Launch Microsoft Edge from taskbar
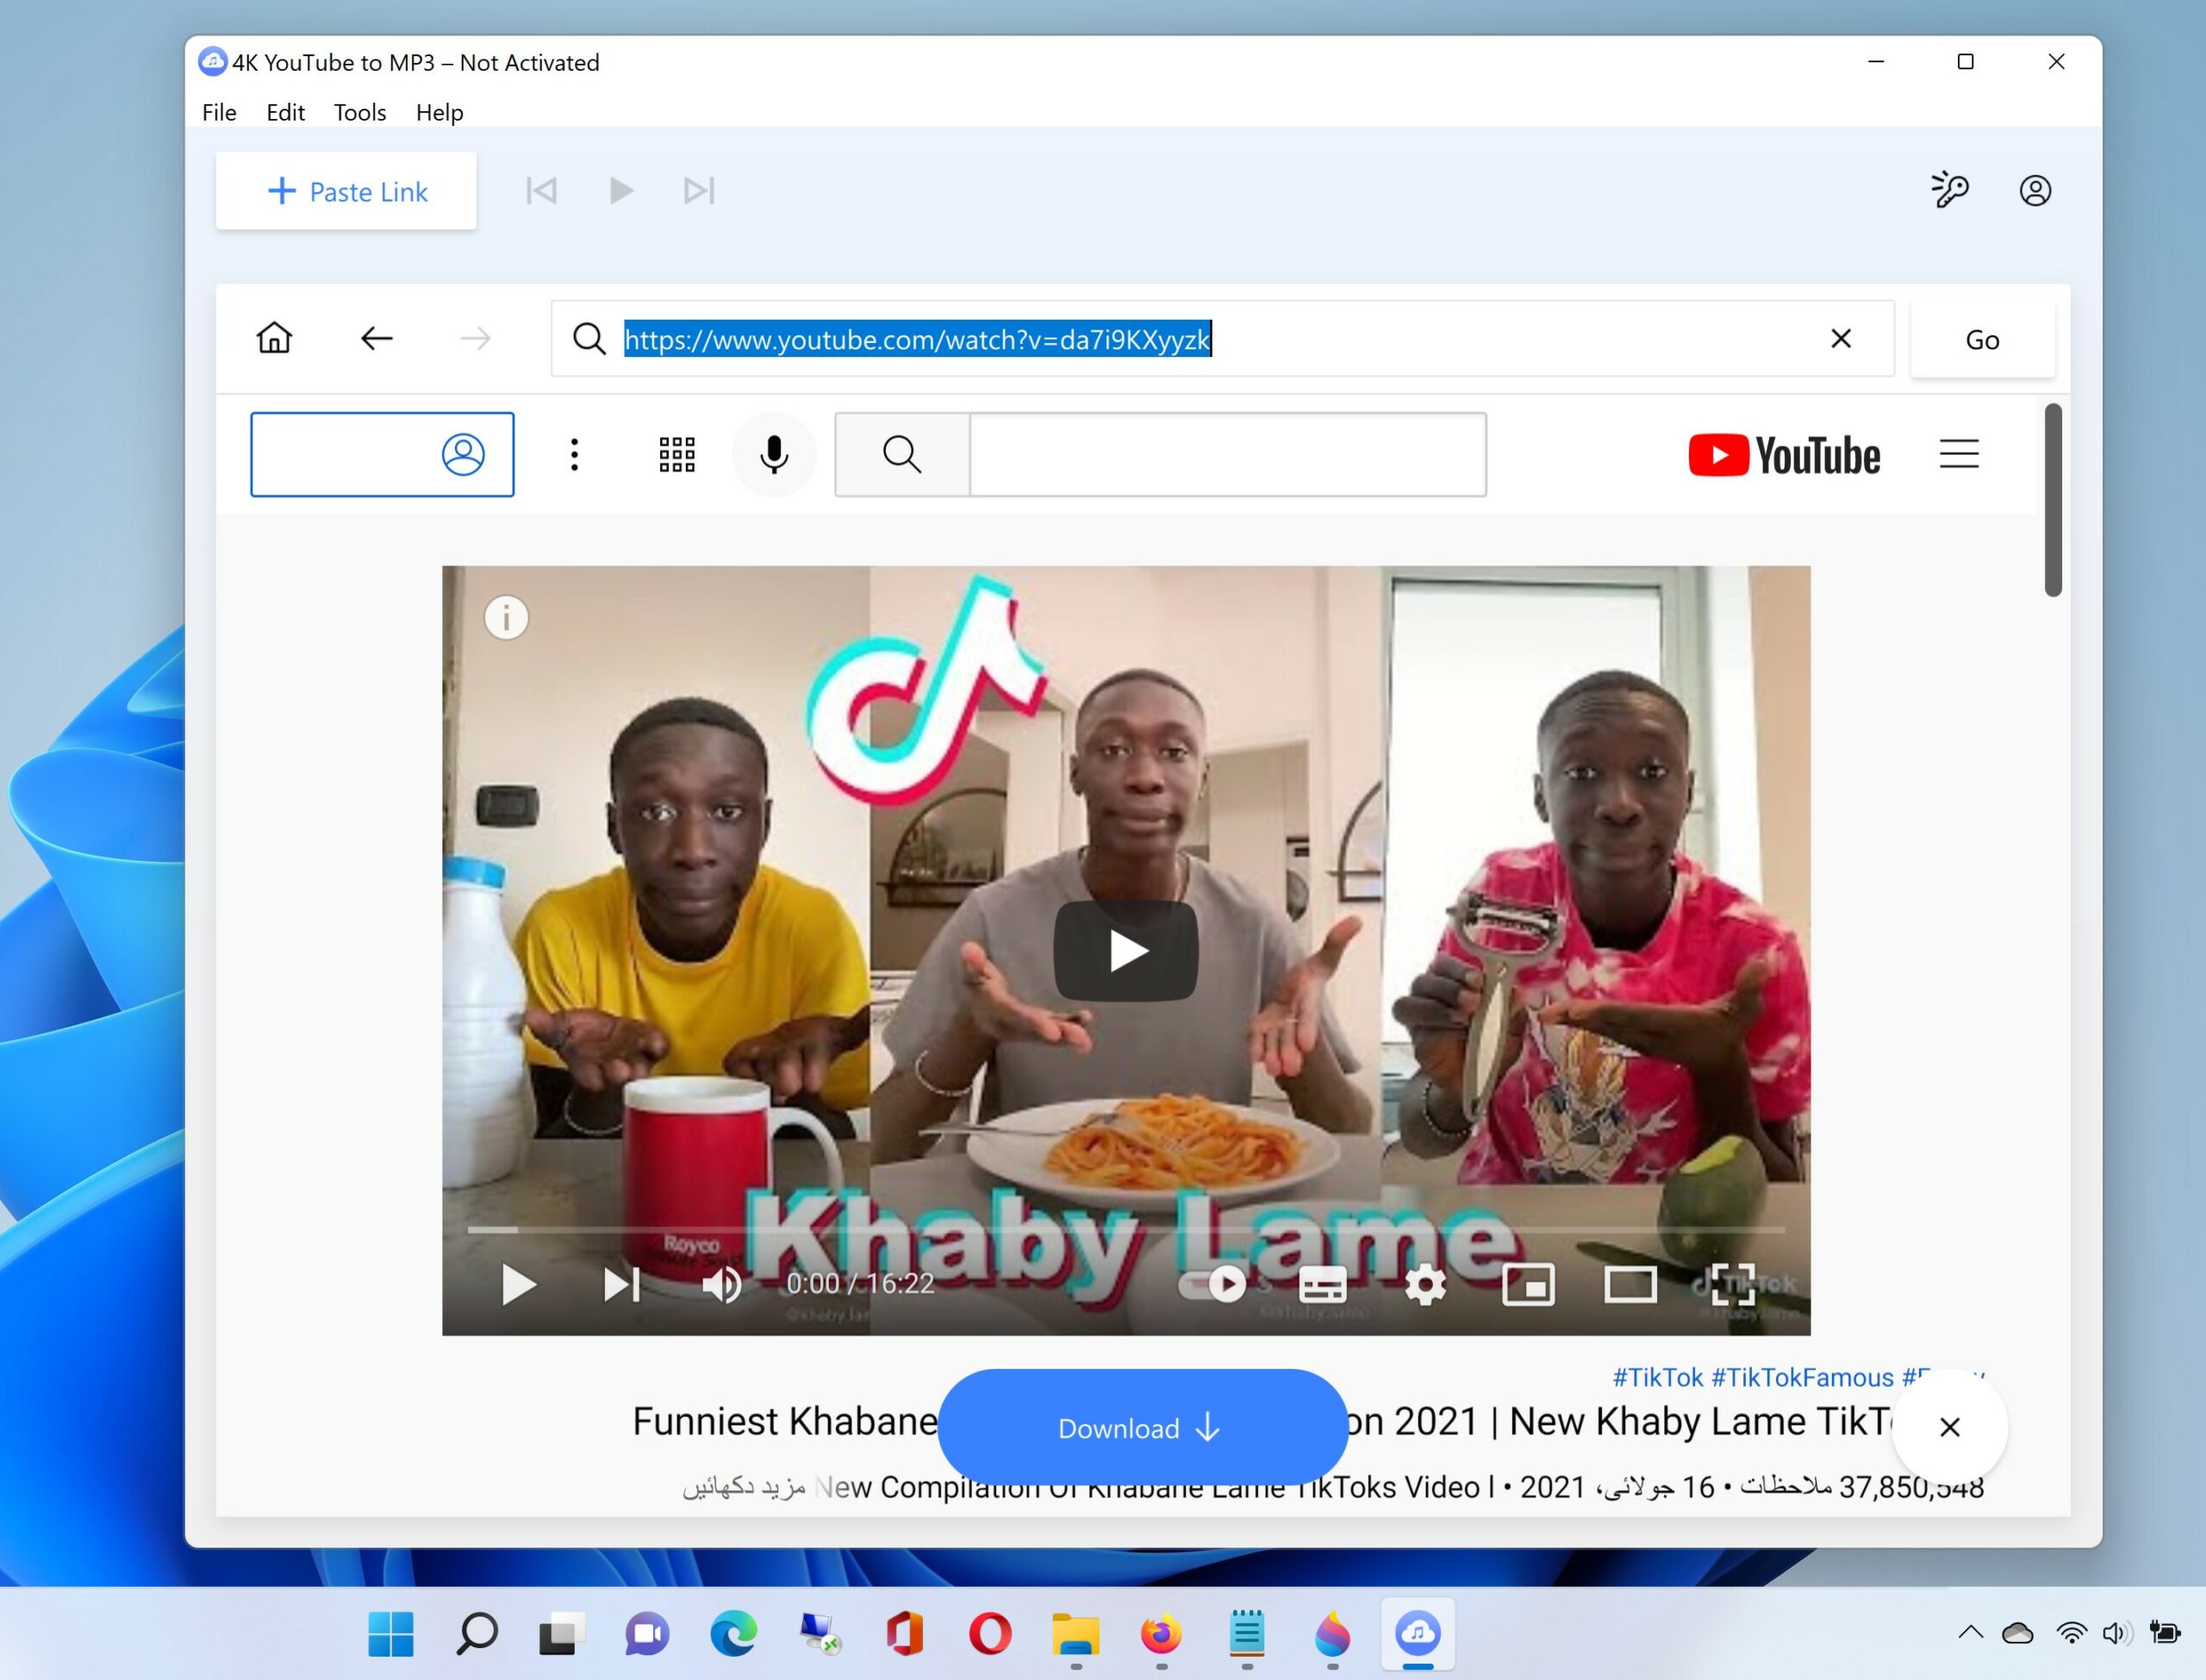This screenshot has height=1680, width=2206. pos(733,1634)
